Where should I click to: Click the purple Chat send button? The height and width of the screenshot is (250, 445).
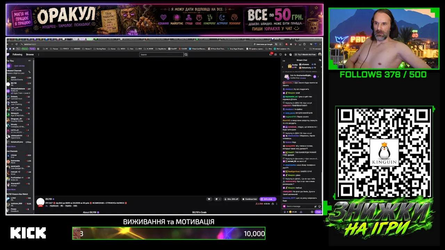pos(318,212)
